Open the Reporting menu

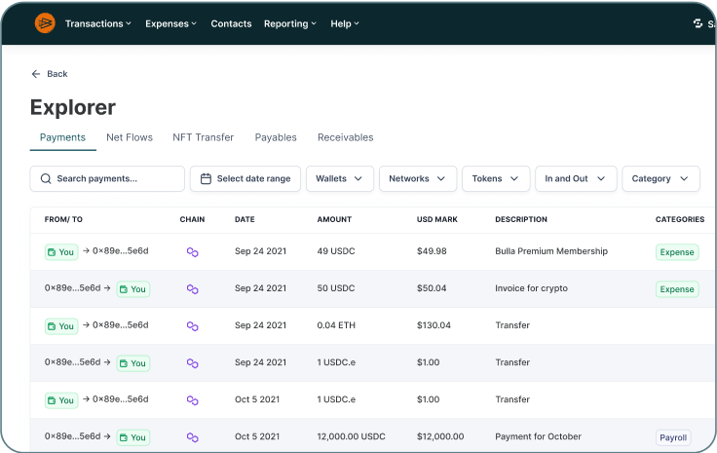coord(290,23)
